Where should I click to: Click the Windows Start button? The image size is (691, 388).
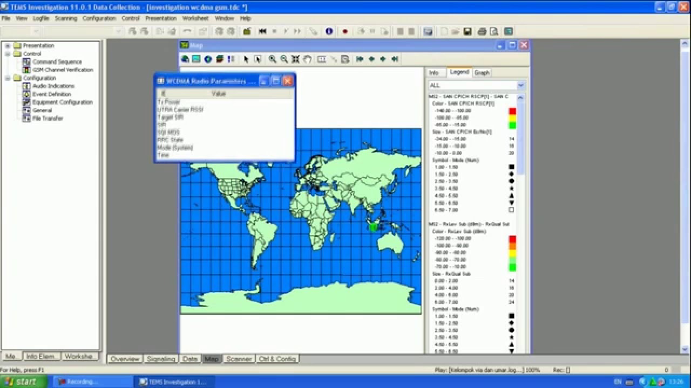[x=24, y=382]
